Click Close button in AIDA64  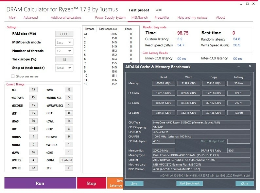245,184
